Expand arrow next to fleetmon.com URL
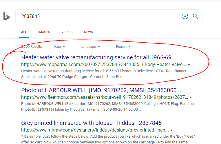The image size is (221, 144). coord(190,98)
